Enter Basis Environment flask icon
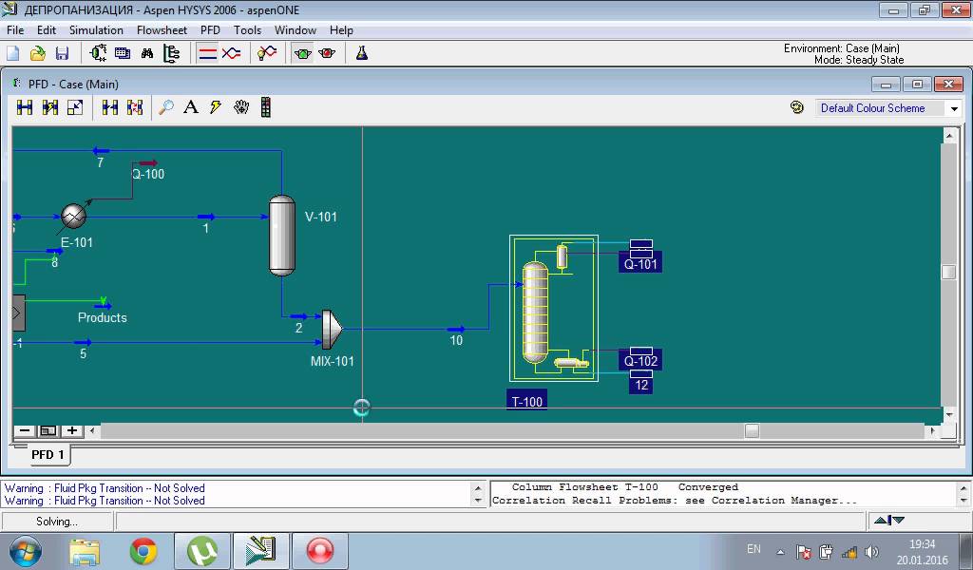This screenshot has height=570, width=973. coord(362,53)
